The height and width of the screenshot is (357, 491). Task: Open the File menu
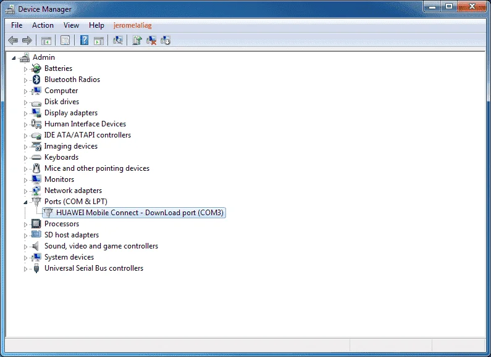click(17, 25)
